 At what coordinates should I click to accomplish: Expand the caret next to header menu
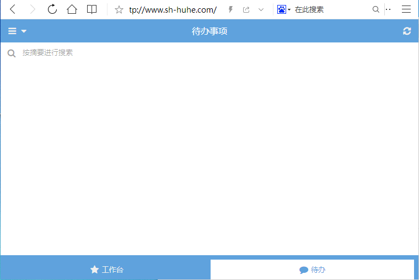click(24, 31)
